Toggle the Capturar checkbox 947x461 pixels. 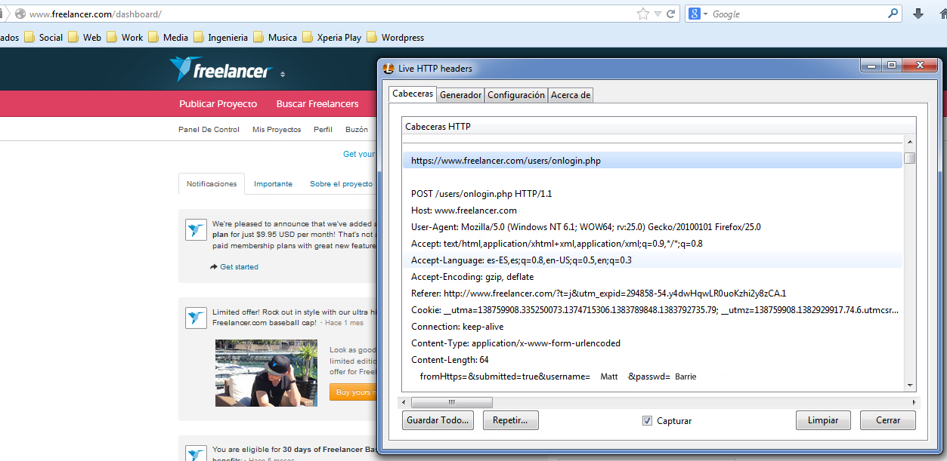click(647, 421)
